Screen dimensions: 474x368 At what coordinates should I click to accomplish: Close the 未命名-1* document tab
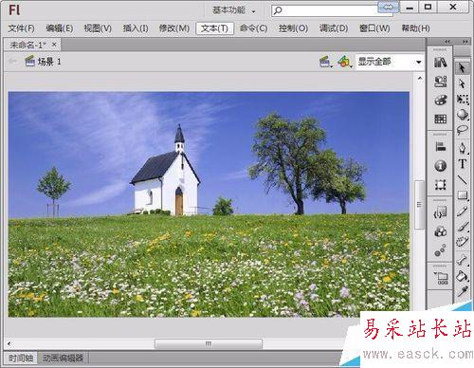[x=54, y=45]
